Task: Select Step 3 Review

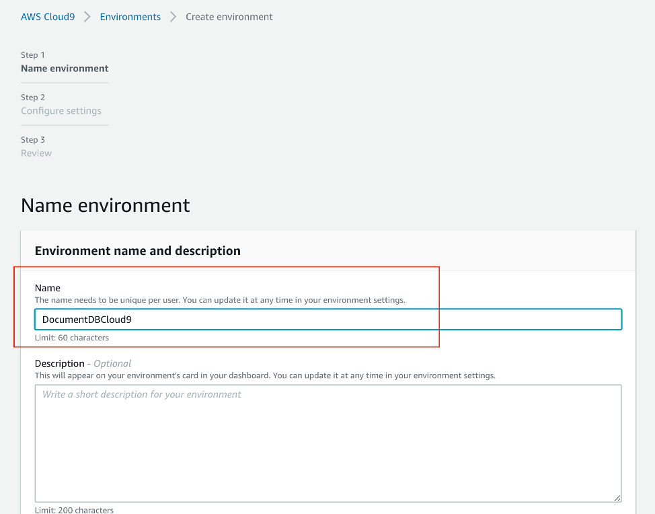Action: [36, 146]
